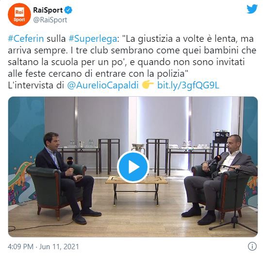Click the Jun 11, 2021 date
The image size is (263, 256).
click(59, 247)
